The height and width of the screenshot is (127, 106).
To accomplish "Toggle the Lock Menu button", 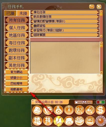I will tap(83, 102).
